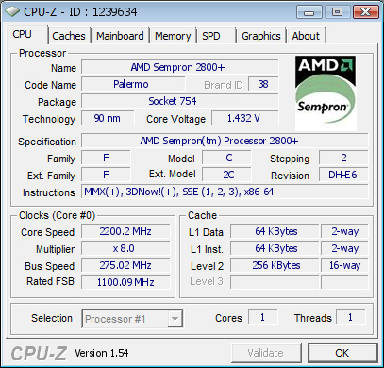The image size is (384, 368).
Task: Click the L1 Inst. associativity 2-way
Action: click(344, 248)
